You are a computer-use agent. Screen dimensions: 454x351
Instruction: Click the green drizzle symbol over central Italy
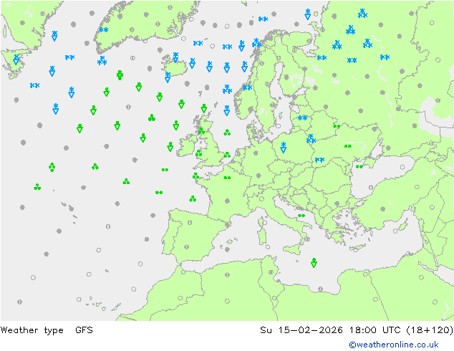pyautogui.click(x=301, y=216)
